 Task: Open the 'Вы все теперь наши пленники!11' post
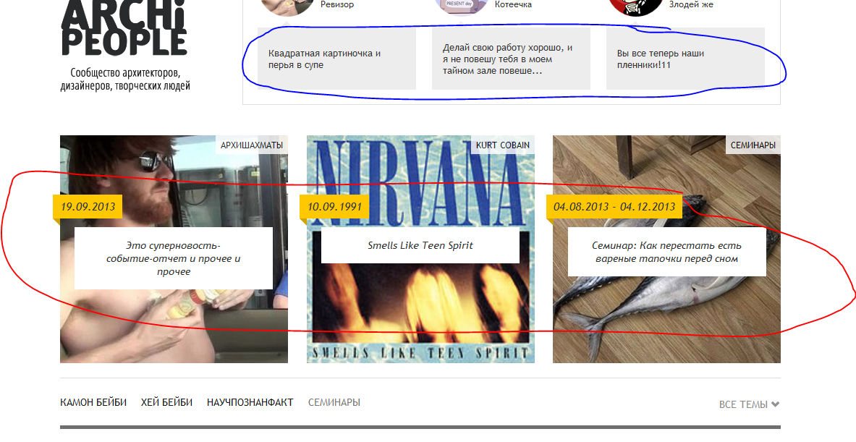(x=685, y=59)
